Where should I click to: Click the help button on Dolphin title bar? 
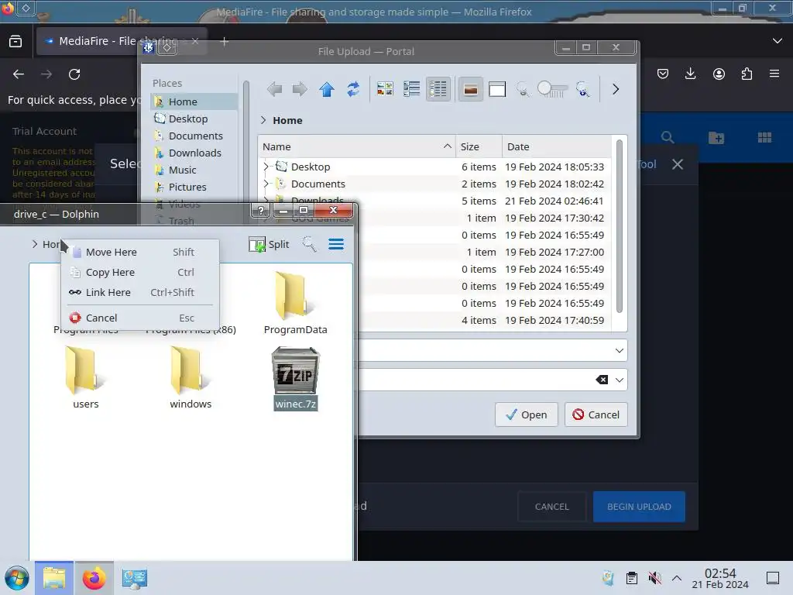click(x=260, y=210)
